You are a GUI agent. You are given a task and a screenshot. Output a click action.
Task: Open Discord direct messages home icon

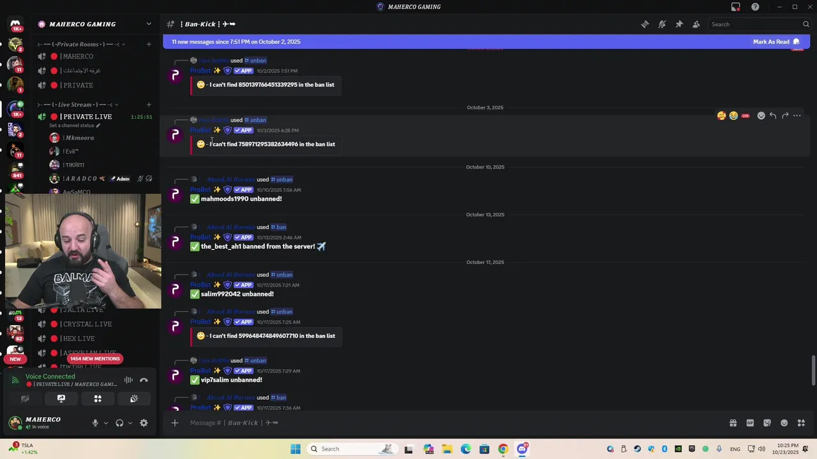click(15, 24)
